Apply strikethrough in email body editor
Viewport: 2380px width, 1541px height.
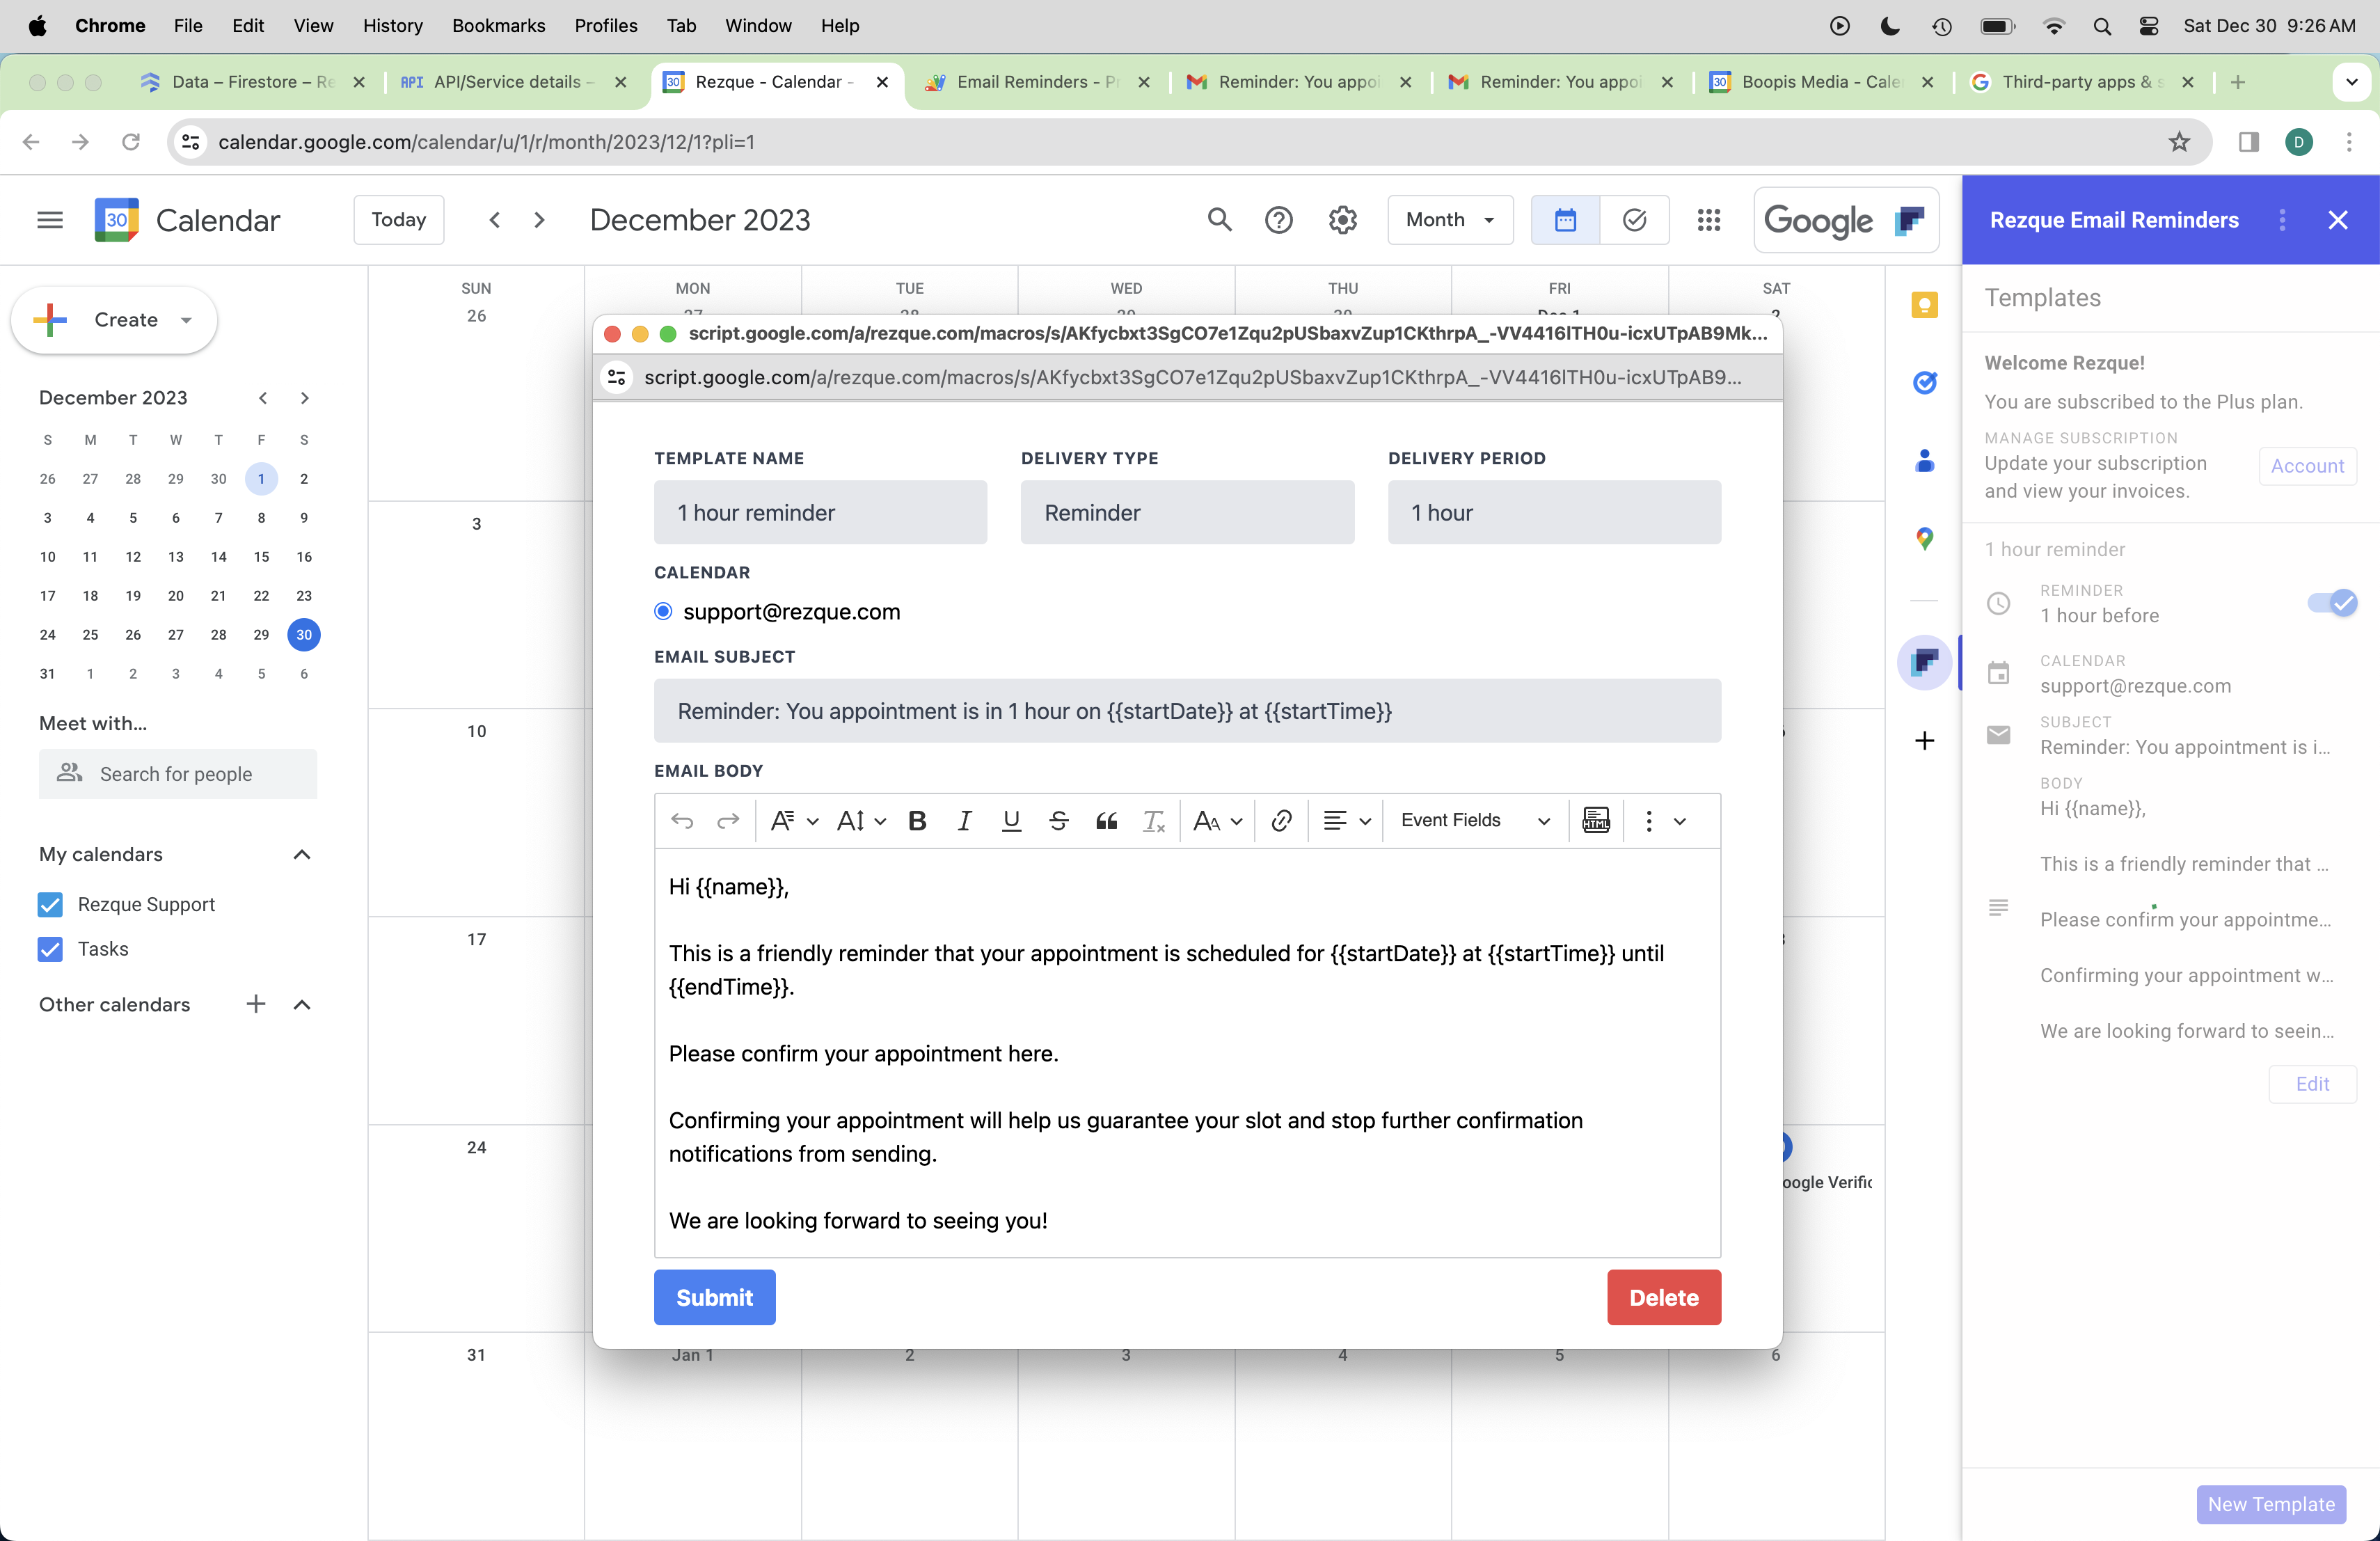1058,821
